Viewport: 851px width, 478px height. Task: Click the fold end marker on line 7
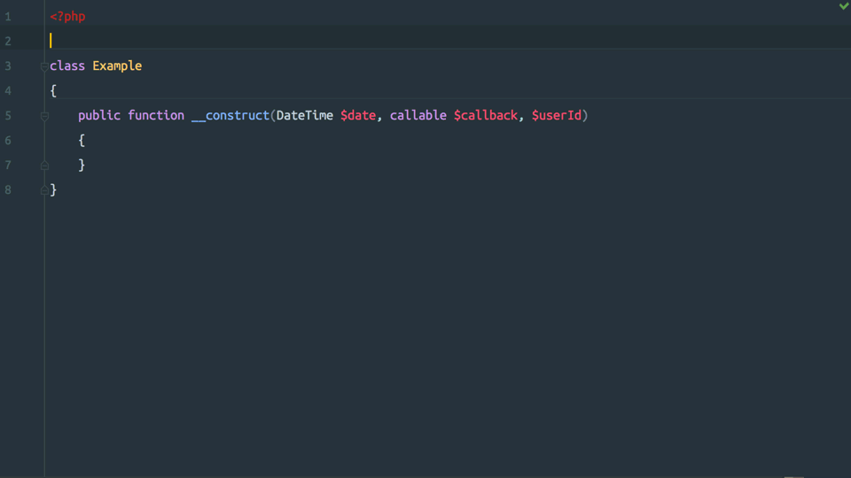[x=44, y=166]
